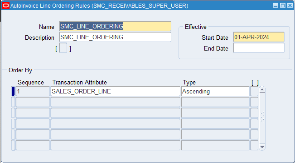
Task: Click the Oracle logo icon in title bar
Action: pos(6,5)
